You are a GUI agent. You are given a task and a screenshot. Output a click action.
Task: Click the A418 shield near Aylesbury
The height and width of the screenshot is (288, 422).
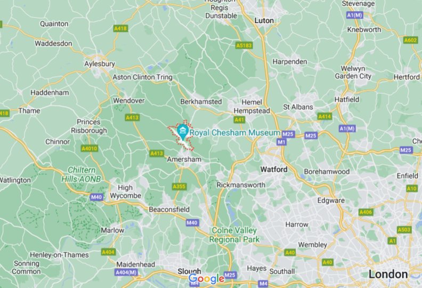tap(120, 28)
